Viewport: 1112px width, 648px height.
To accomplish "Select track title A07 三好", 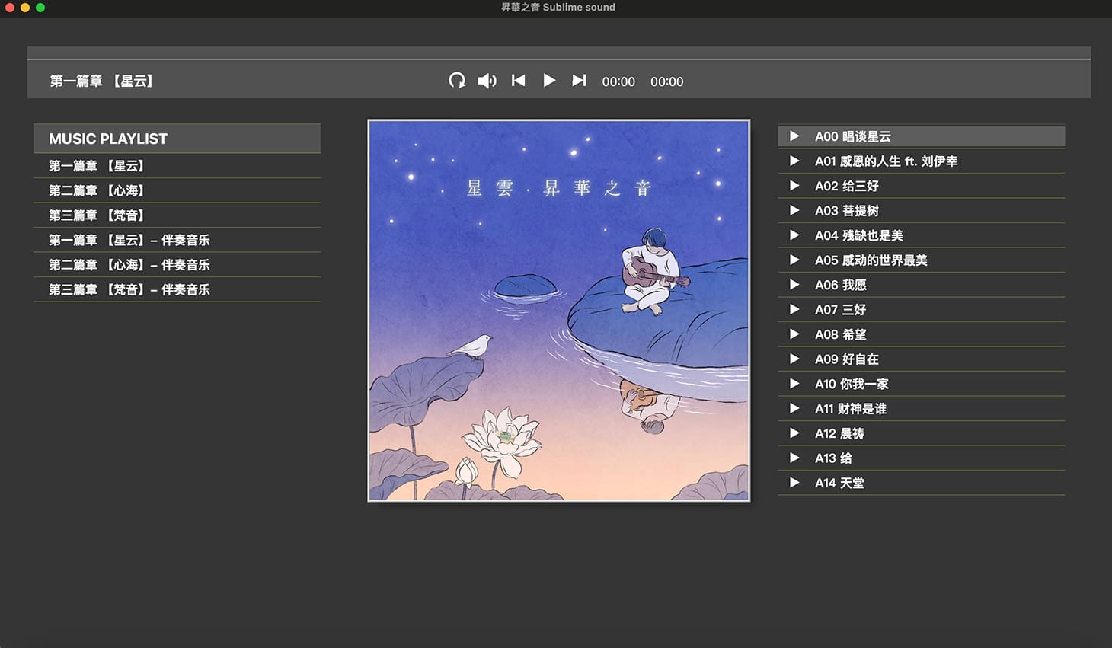I will point(841,310).
